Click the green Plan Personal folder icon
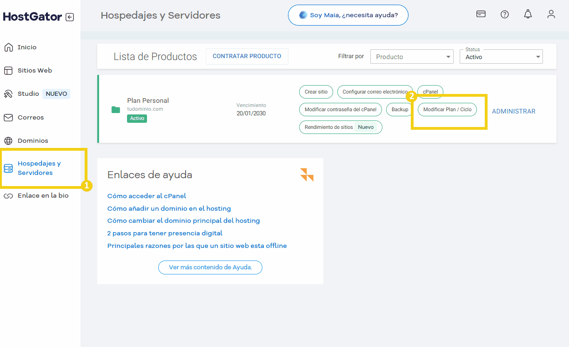 coord(116,110)
